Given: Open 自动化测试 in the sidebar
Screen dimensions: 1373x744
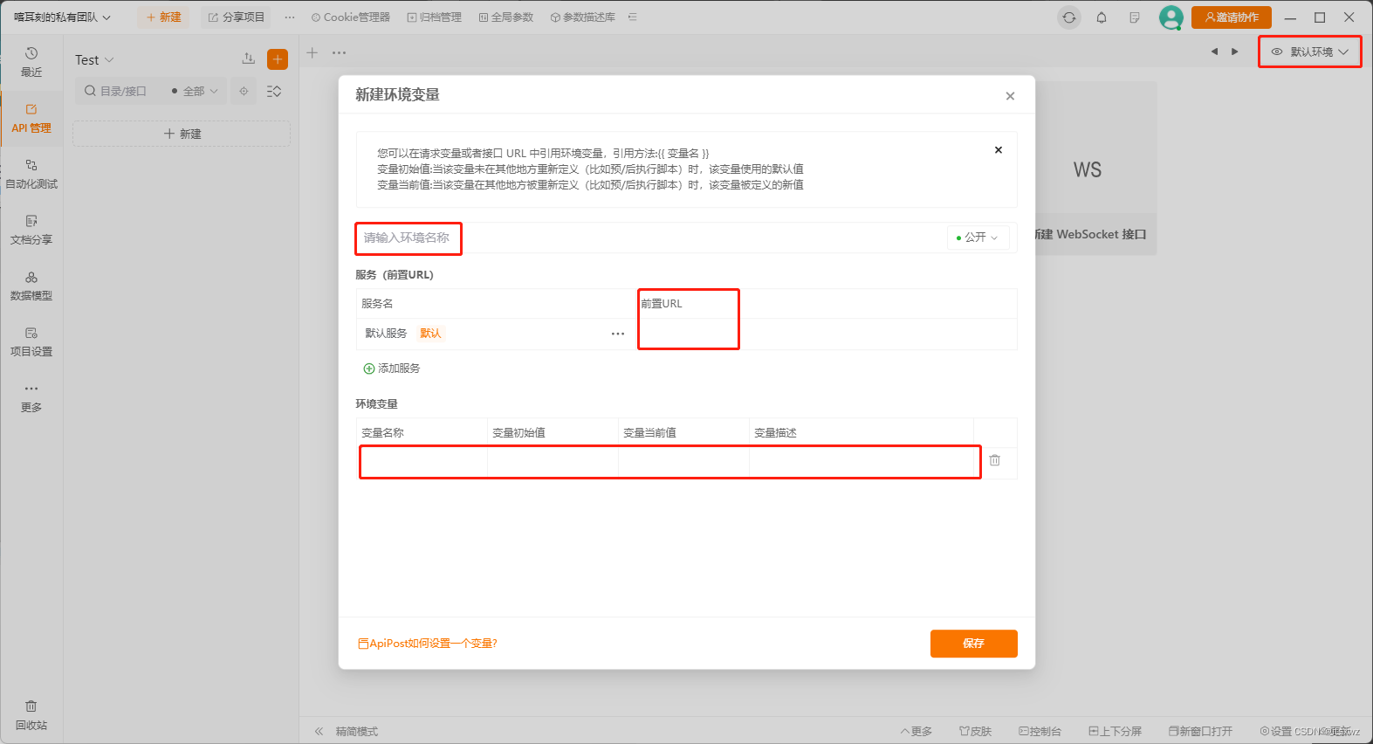Looking at the screenshot, I should tap(31, 174).
